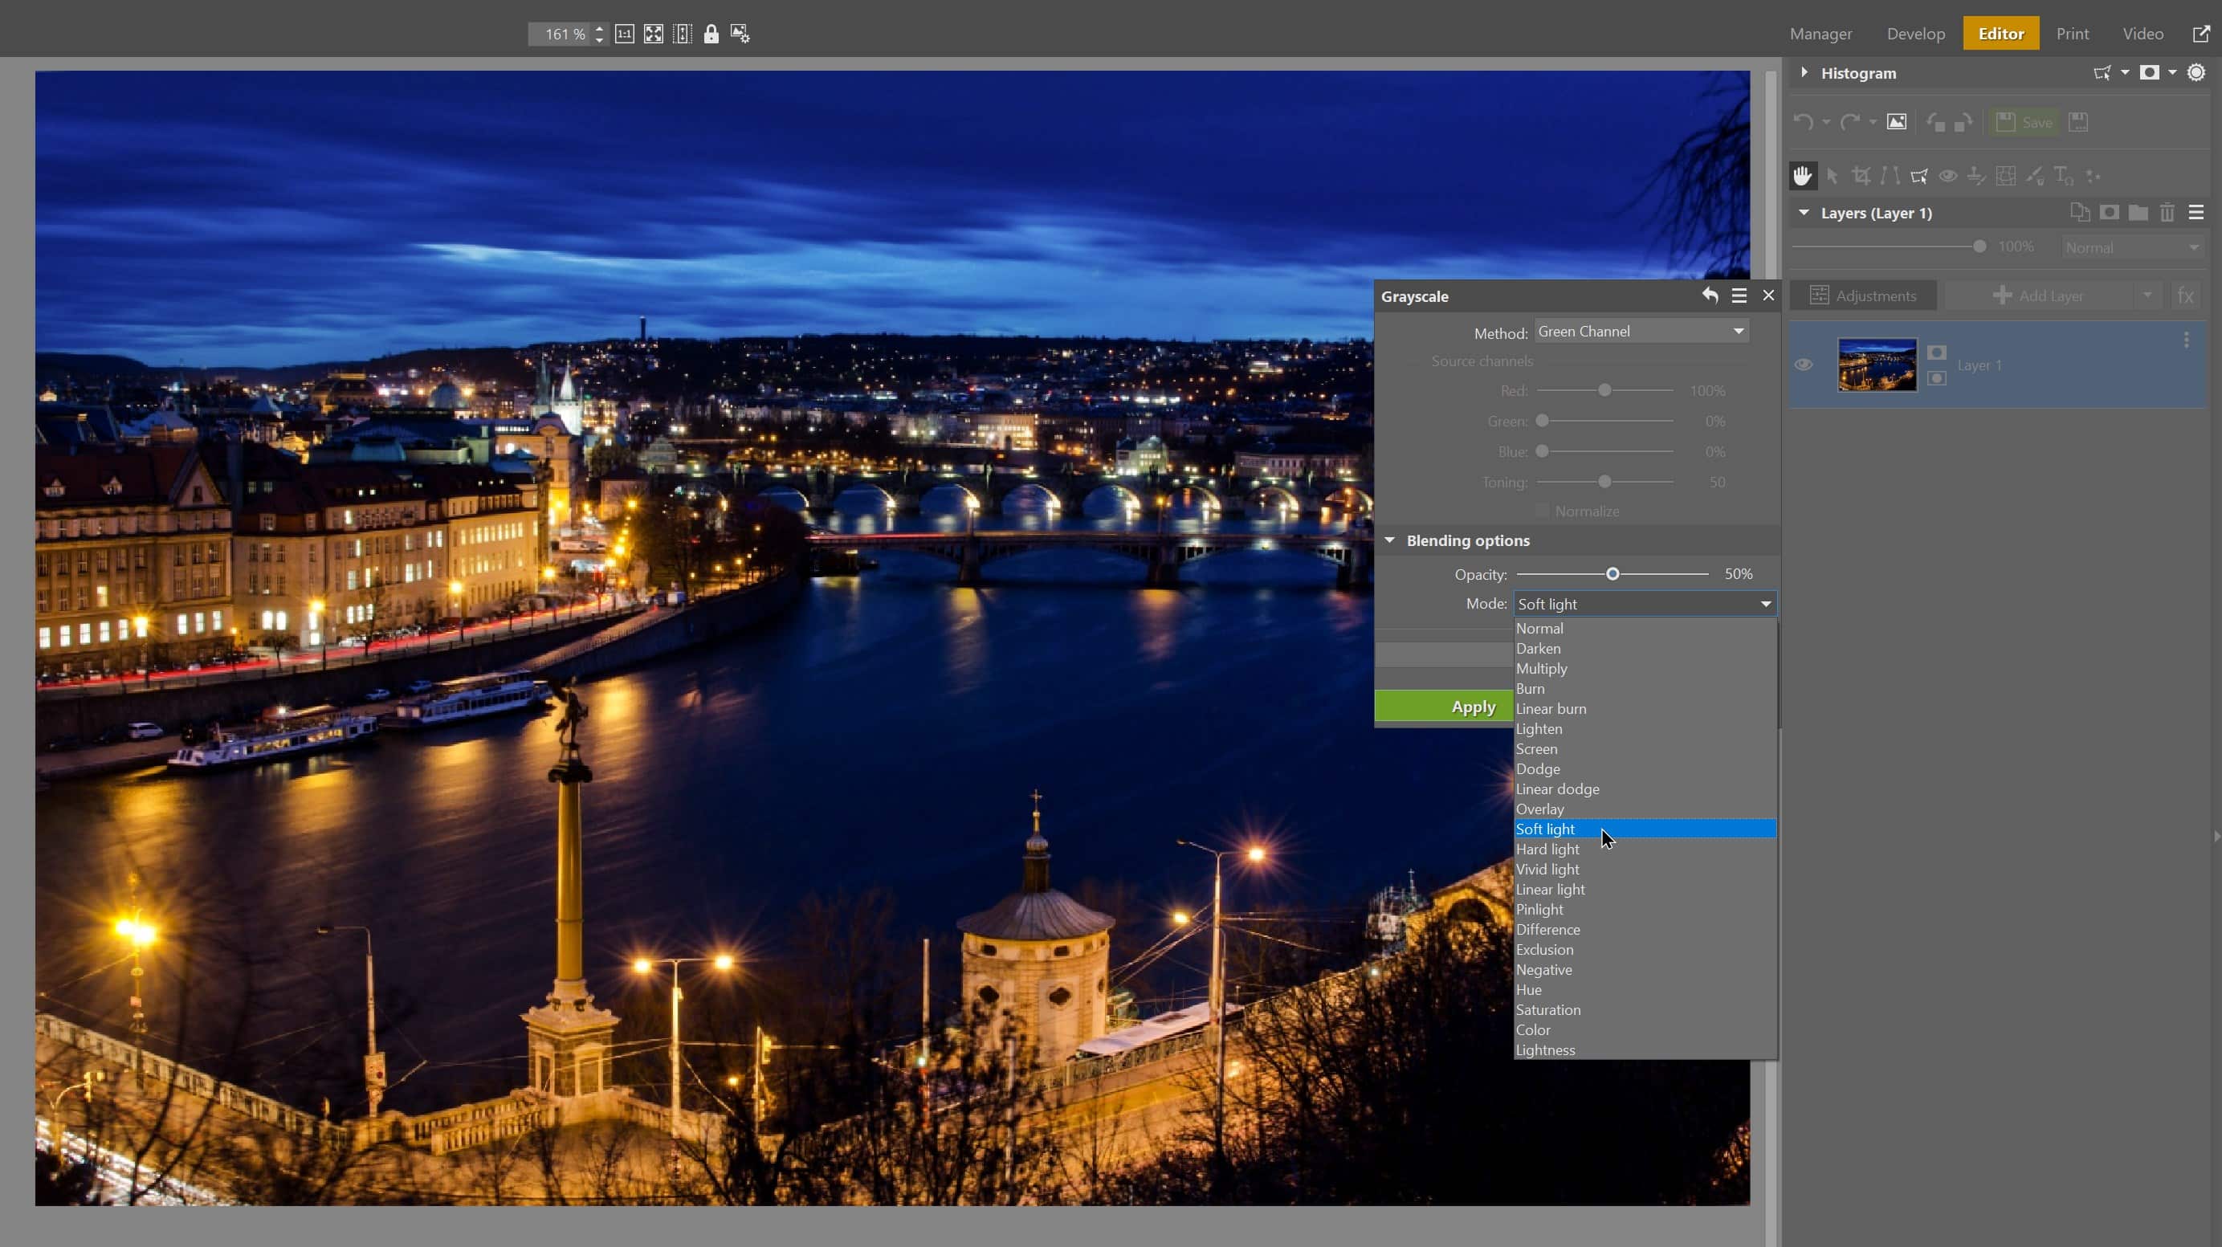Click the Save As floppy icon

tap(2079, 121)
